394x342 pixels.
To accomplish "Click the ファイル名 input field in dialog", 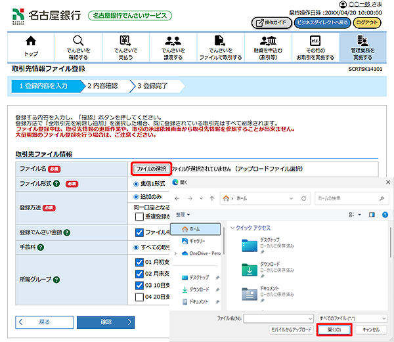I will 278,318.
